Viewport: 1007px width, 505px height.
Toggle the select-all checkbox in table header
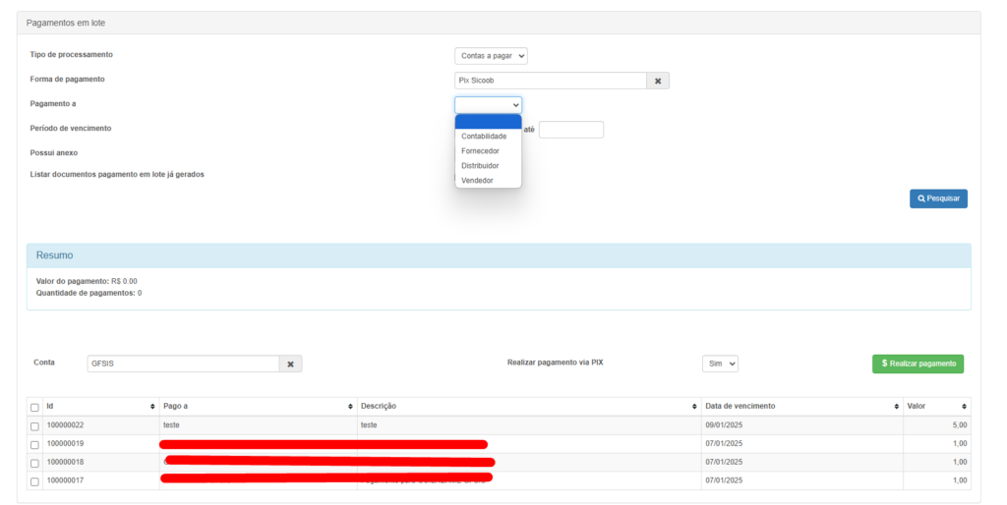pyautogui.click(x=34, y=407)
